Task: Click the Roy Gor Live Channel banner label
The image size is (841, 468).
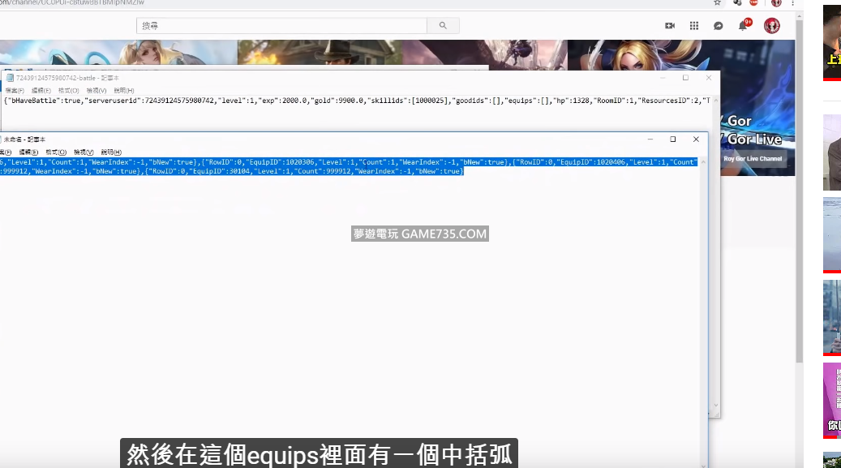Action: [x=753, y=159]
